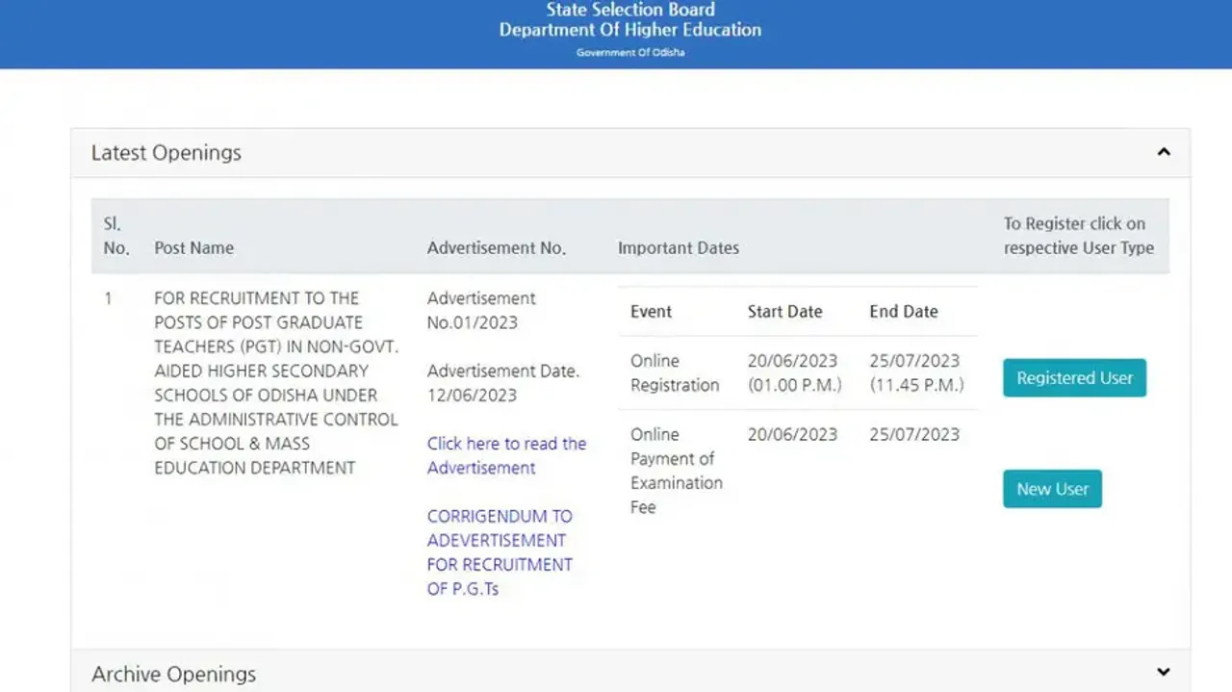Click the Registered User button
Image resolution: width=1232 pixels, height=692 pixels.
(1073, 377)
